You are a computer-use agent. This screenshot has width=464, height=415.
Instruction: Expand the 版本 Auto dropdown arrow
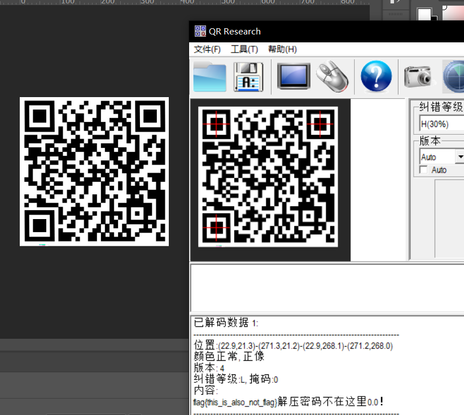[459, 157]
